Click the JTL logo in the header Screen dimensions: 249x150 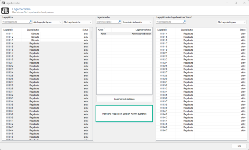[6, 10]
